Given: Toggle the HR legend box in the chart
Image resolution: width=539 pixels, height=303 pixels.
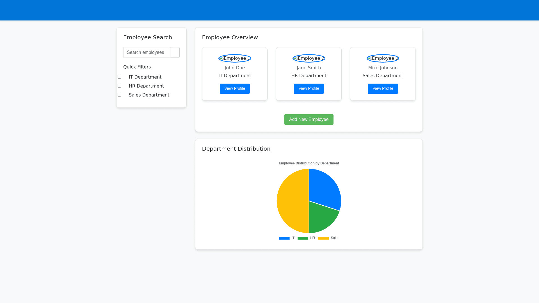Looking at the screenshot, I should coord(303,238).
